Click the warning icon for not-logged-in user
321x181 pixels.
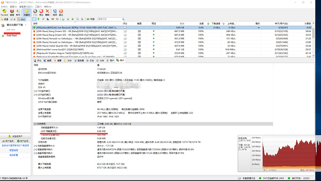pos(9,136)
